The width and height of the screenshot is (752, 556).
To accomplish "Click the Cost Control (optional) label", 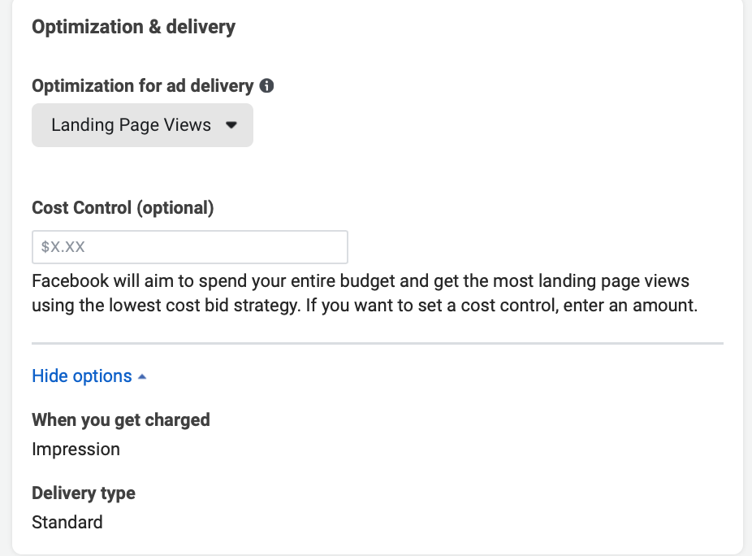I will pos(123,208).
